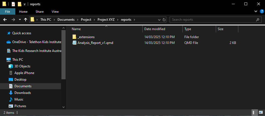Switch to Details view layout
The image size is (265, 116).
point(254,113)
